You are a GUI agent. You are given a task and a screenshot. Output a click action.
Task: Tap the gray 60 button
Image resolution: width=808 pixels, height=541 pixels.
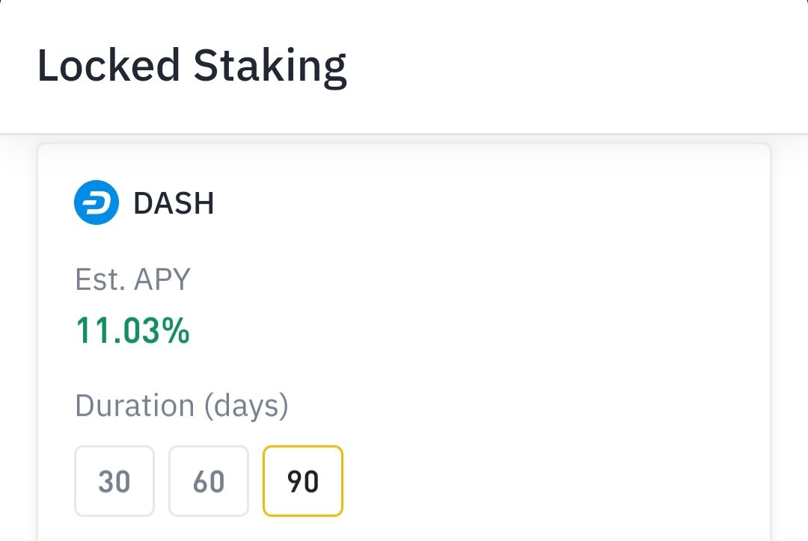tap(209, 480)
